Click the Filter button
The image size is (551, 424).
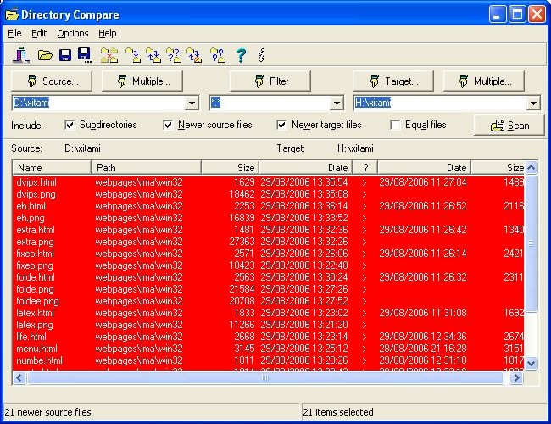(270, 81)
